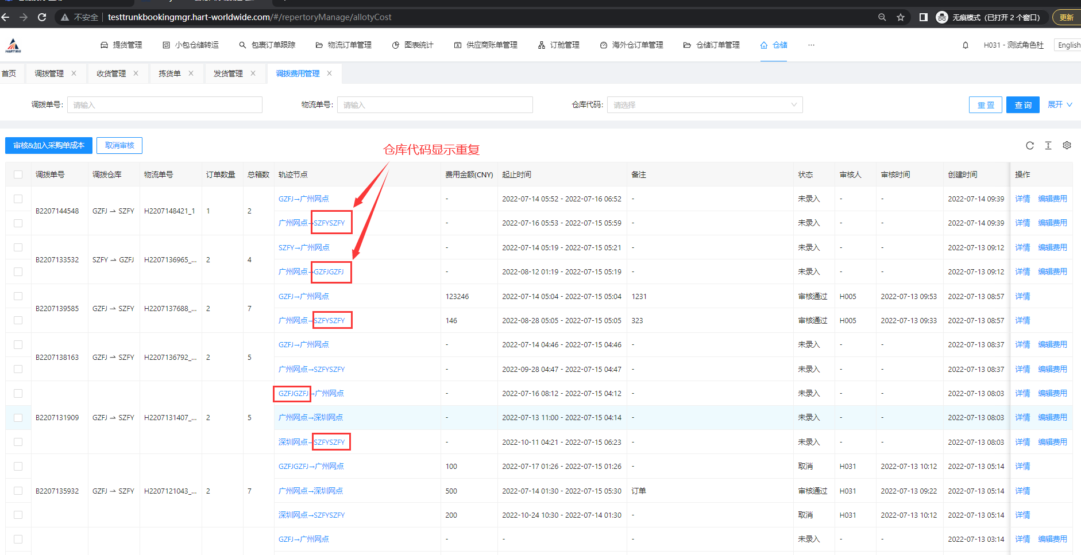Click 编辑费用 link in first row

1052,199
